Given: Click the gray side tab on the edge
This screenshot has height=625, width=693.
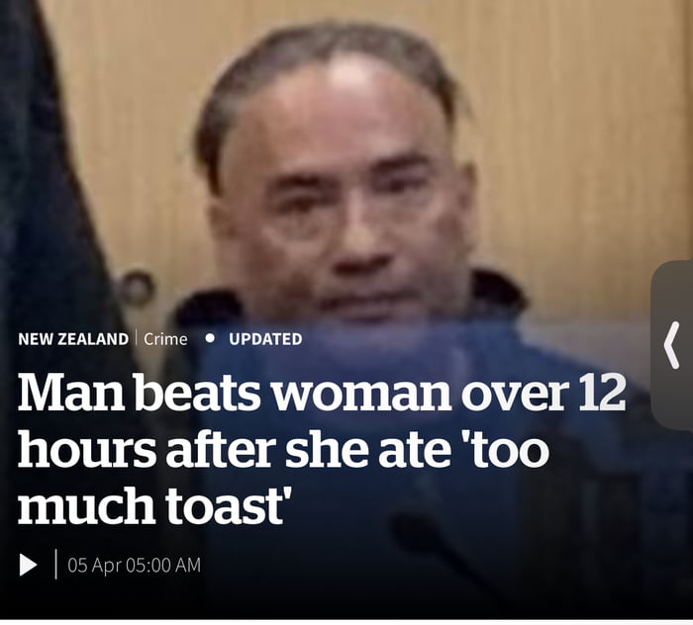Looking at the screenshot, I should click(672, 345).
